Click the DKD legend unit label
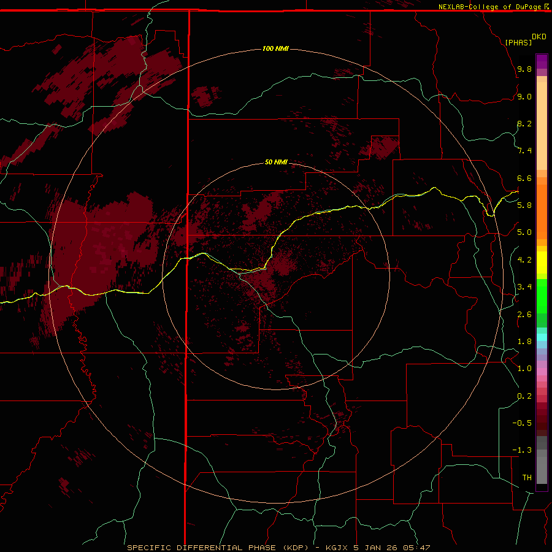 [x=539, y=37]
